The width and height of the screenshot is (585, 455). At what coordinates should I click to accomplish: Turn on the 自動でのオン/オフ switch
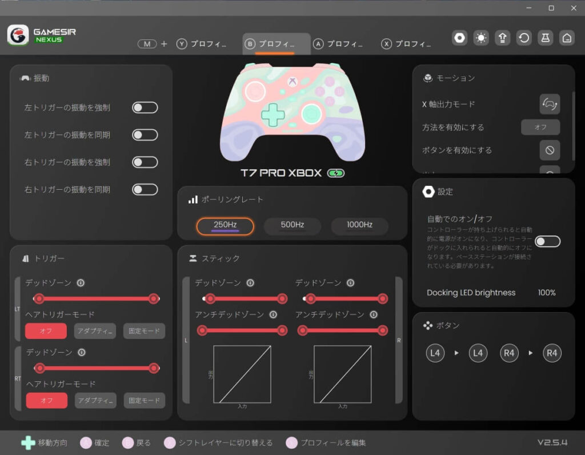pyautogui.click(x=547, y=241)
